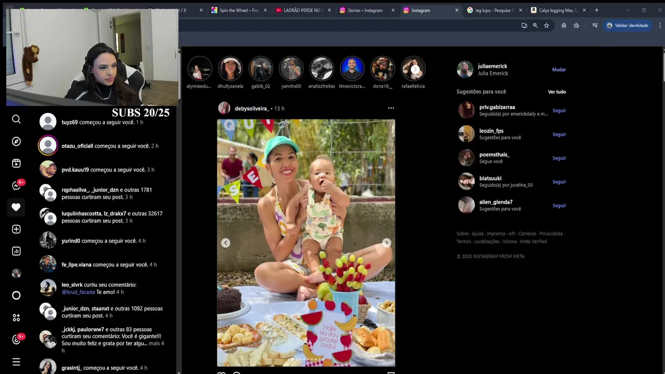
Task: Click the post options three-dot icon
Action: pyautogui.click(x=391, y=108)
